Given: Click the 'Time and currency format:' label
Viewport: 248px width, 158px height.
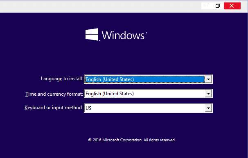Looking at the screenshot, I should point(54,94).
